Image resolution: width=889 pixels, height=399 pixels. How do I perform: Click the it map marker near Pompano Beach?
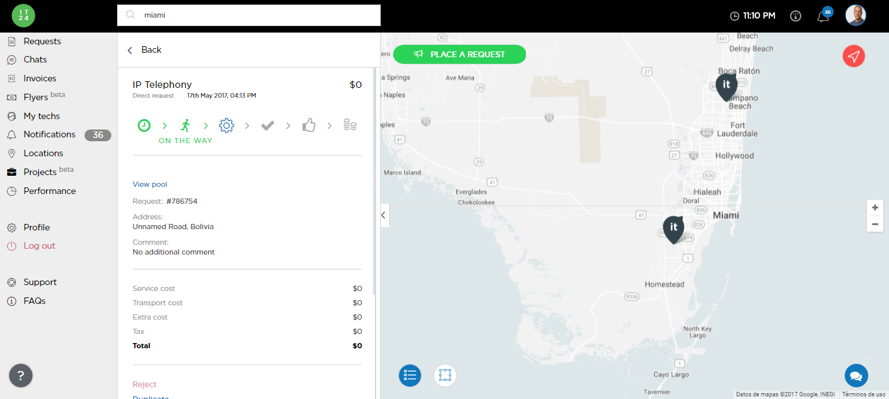click(726, 87)
